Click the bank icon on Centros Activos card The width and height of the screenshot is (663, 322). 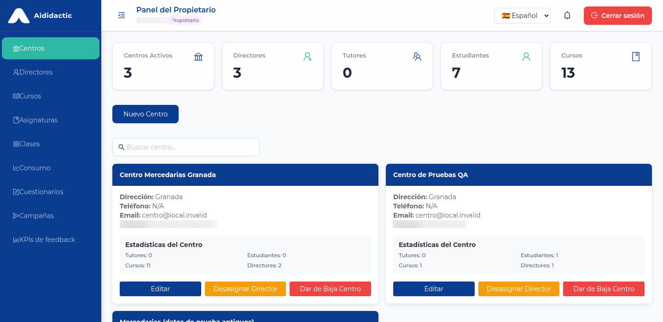click(x=198, y=57)
